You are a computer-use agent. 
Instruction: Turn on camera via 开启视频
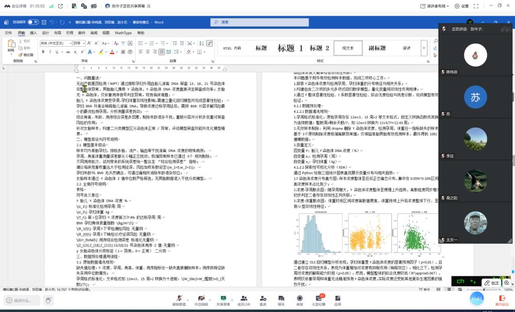click(x=201, y=300)
